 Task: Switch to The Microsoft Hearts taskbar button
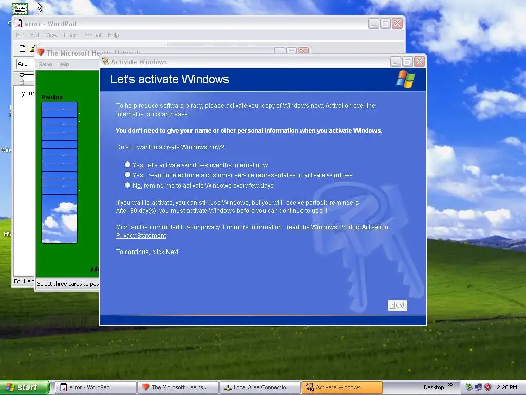pyautogui.click(x=177, y=387)
